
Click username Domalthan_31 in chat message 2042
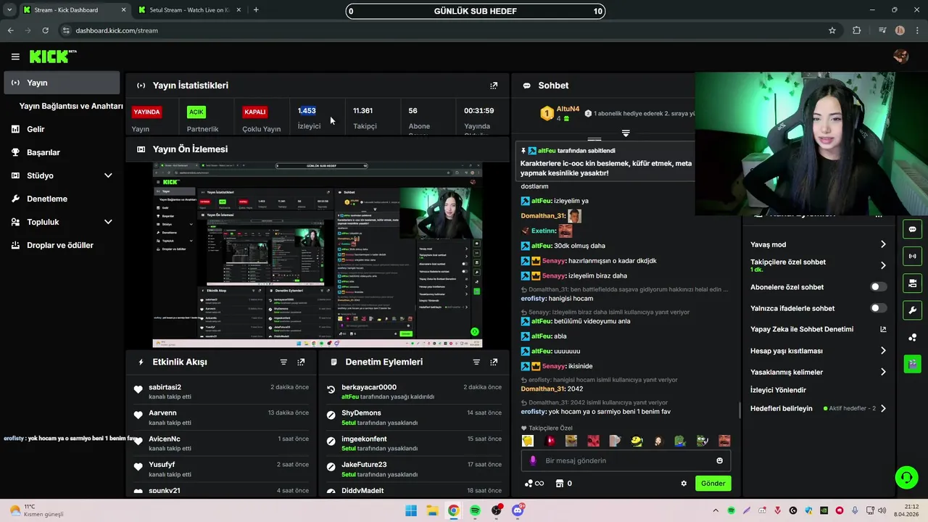tap(543, 389)
